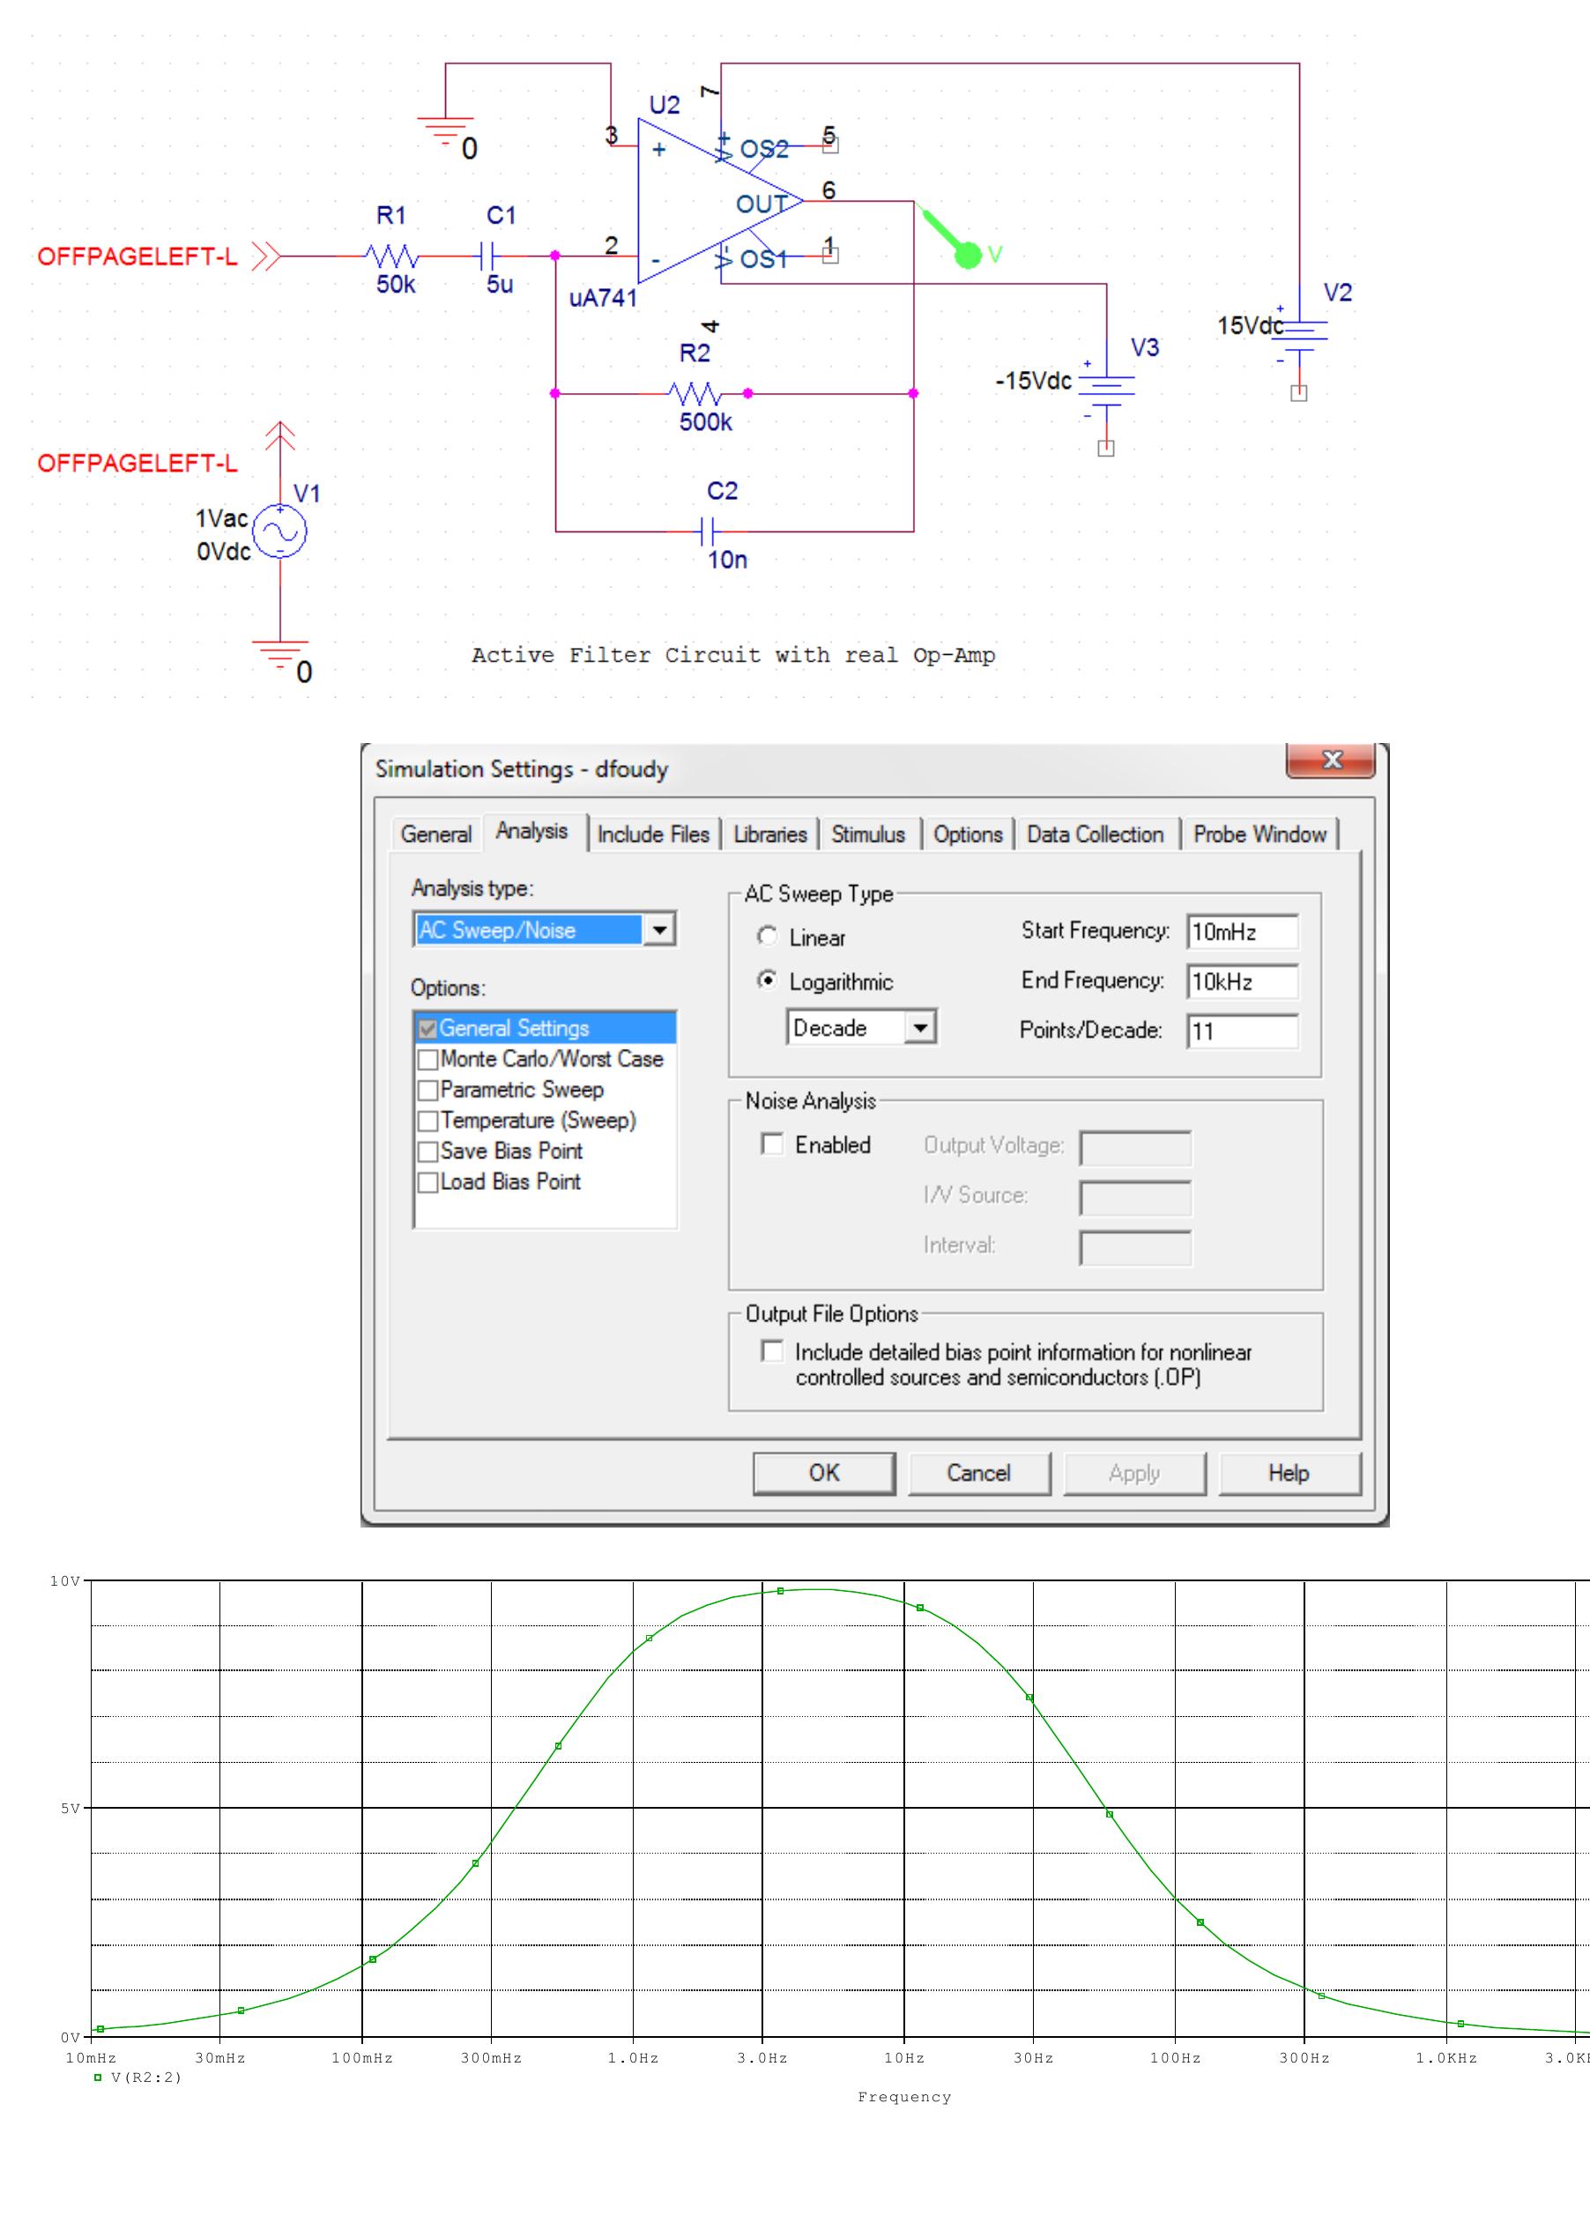Viewport: 1590px width, 2230px height.
Task: Open the Probe Window tab
Action: coord(1260,834)
